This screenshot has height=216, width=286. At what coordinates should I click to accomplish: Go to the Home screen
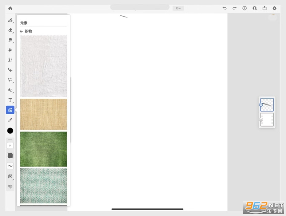(x=10, y=8)
